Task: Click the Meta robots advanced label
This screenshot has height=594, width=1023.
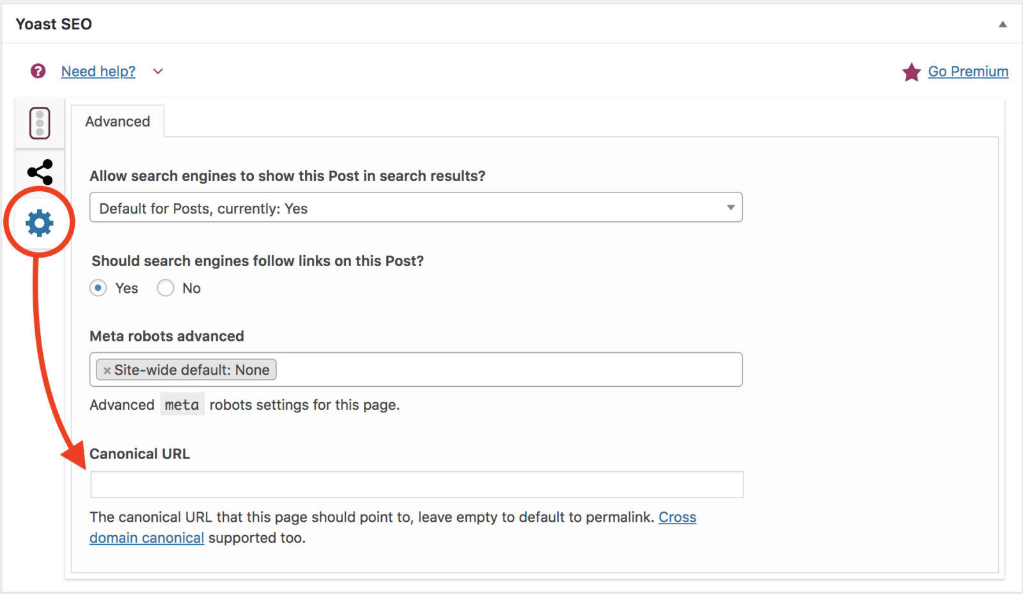Action: click(167, 336)
